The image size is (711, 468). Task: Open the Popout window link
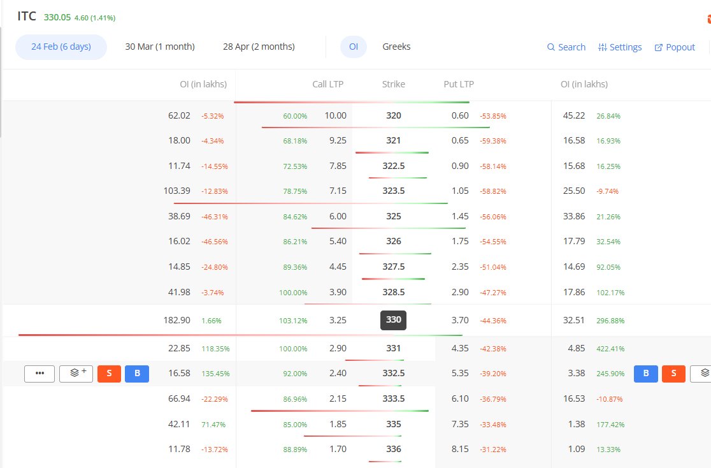click(x=675, y=47)
